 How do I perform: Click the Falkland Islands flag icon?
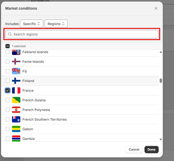click(16, 52)
